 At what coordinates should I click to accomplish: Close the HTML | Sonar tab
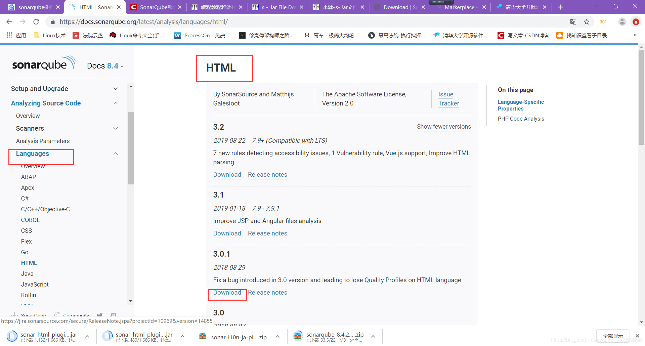click(119, 7)
